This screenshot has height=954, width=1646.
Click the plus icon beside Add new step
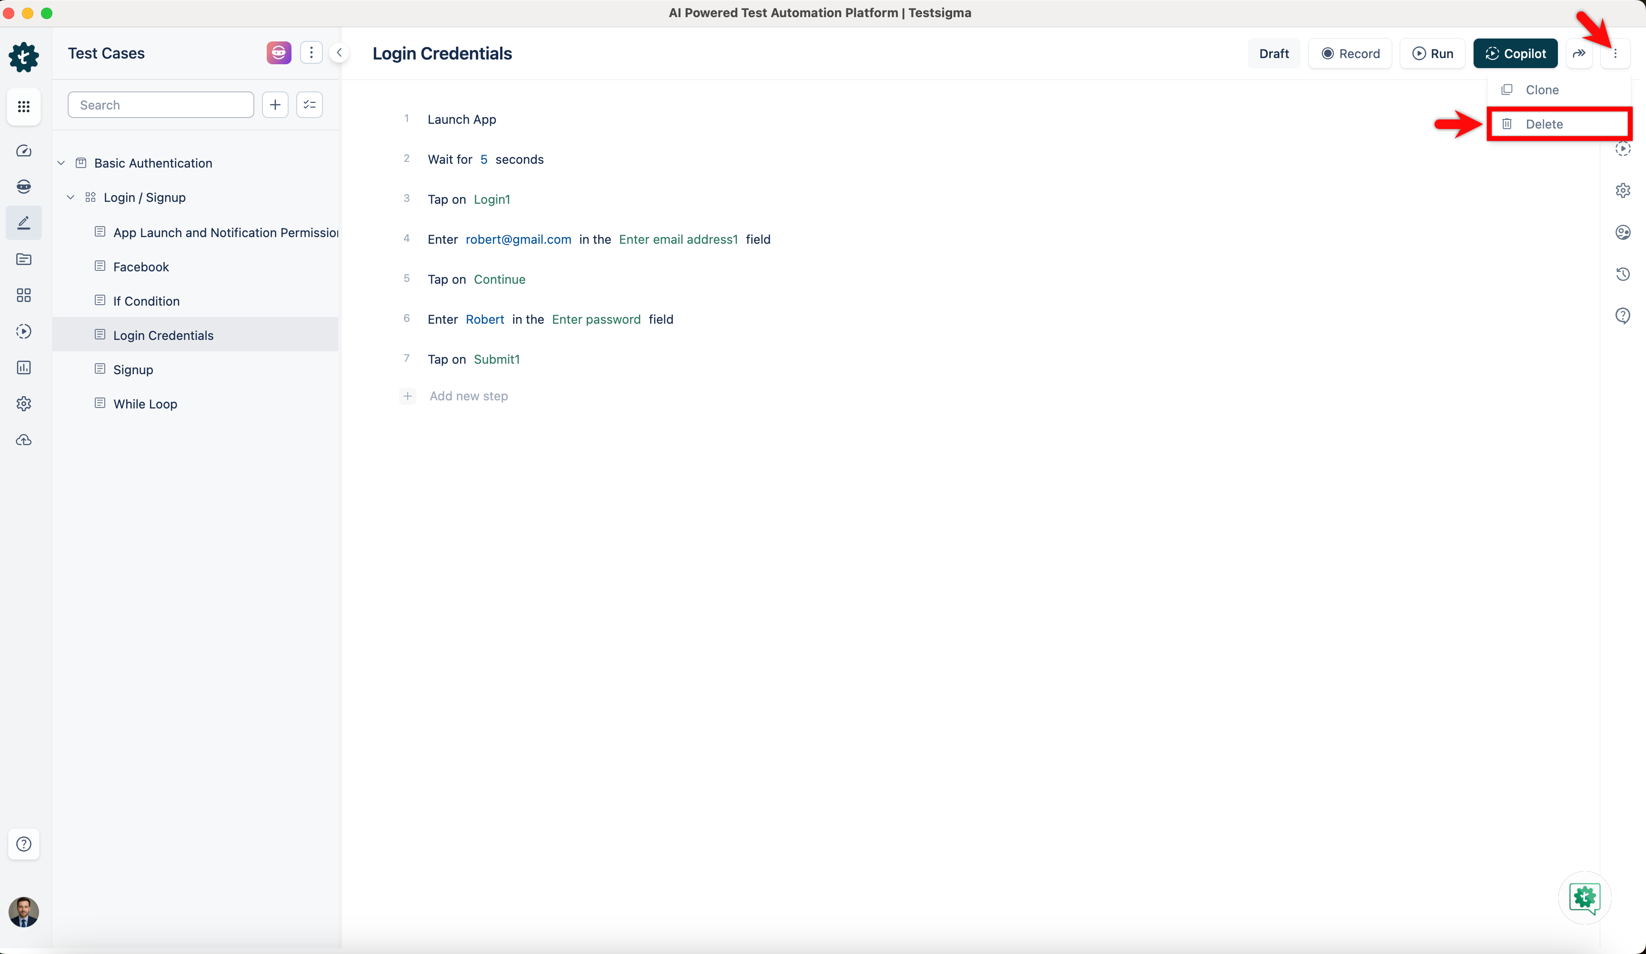click(x=408, y=397)
